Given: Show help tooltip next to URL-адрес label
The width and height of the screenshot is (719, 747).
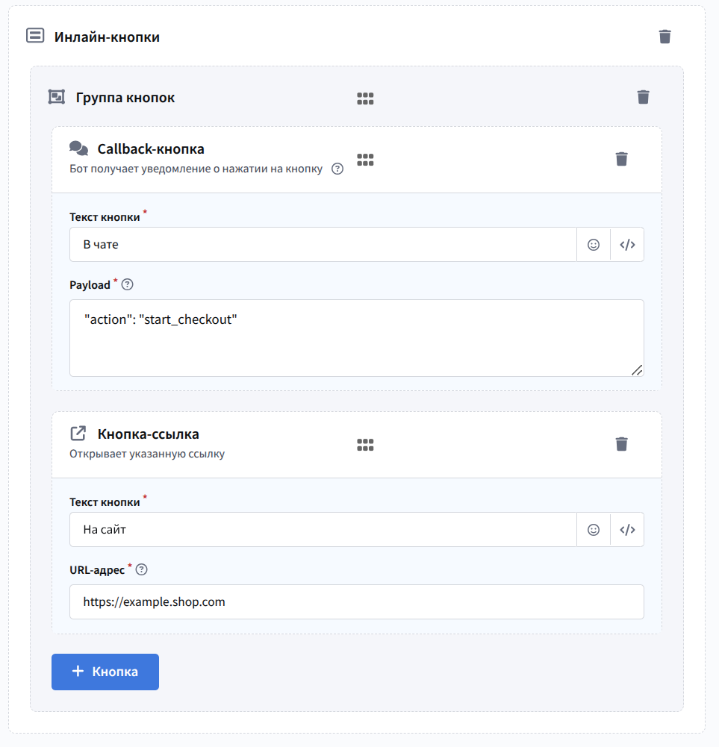Looking at the screenshot, I should coord(142,569).
